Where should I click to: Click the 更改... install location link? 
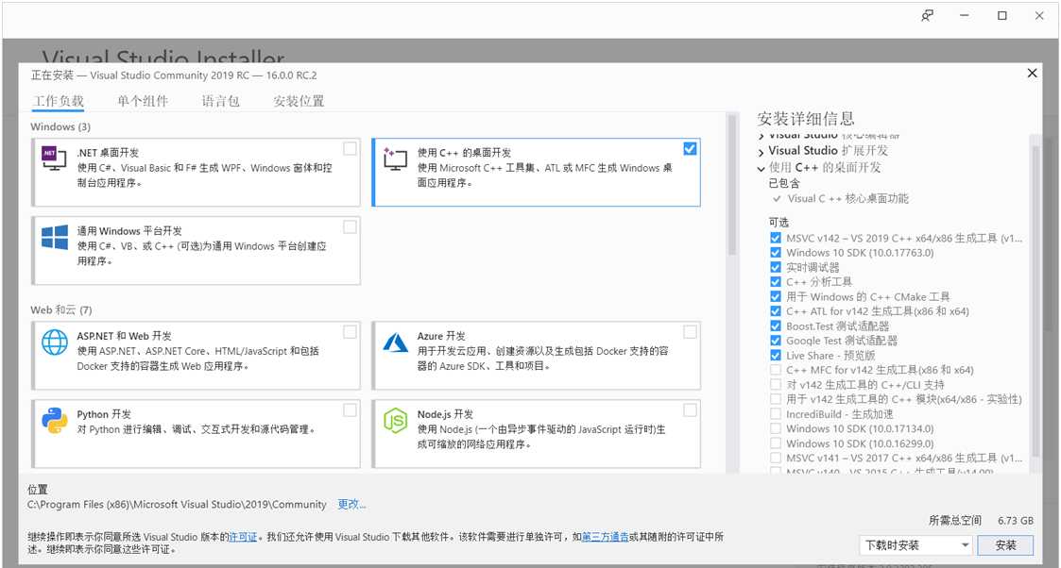pos(351,505)
